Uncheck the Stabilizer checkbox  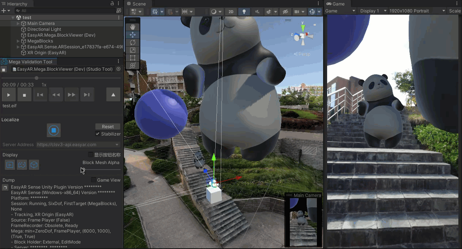click(98, 134)
